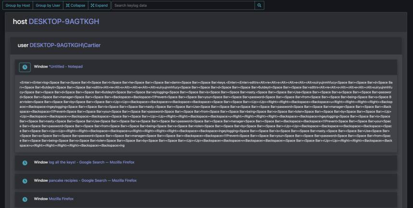This screenshot has width=413, height=208.
Task: Toggle clock icon for log all the keys window
Action: pyautogui.click(x=25, y=163)
